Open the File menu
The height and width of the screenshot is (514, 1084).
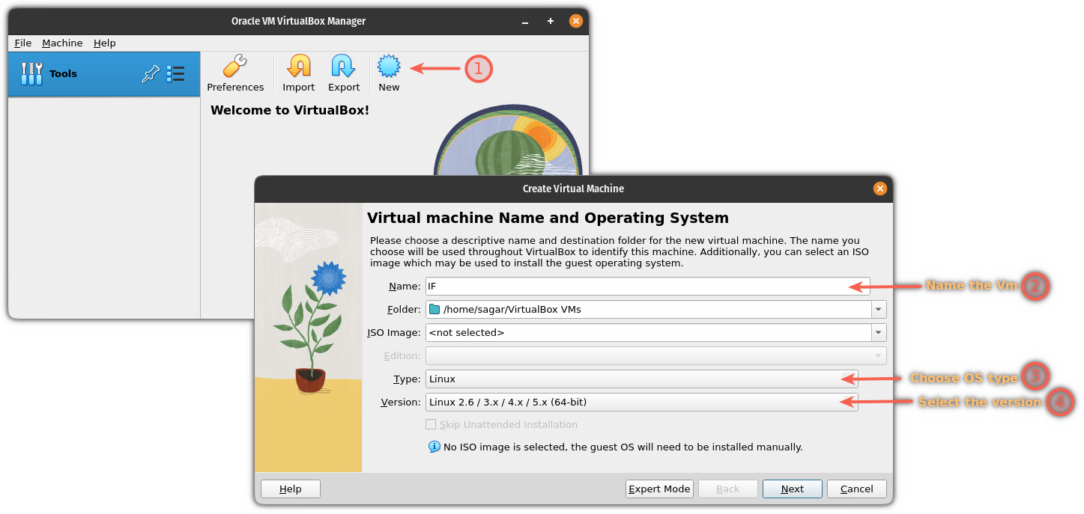coord(22,43)
